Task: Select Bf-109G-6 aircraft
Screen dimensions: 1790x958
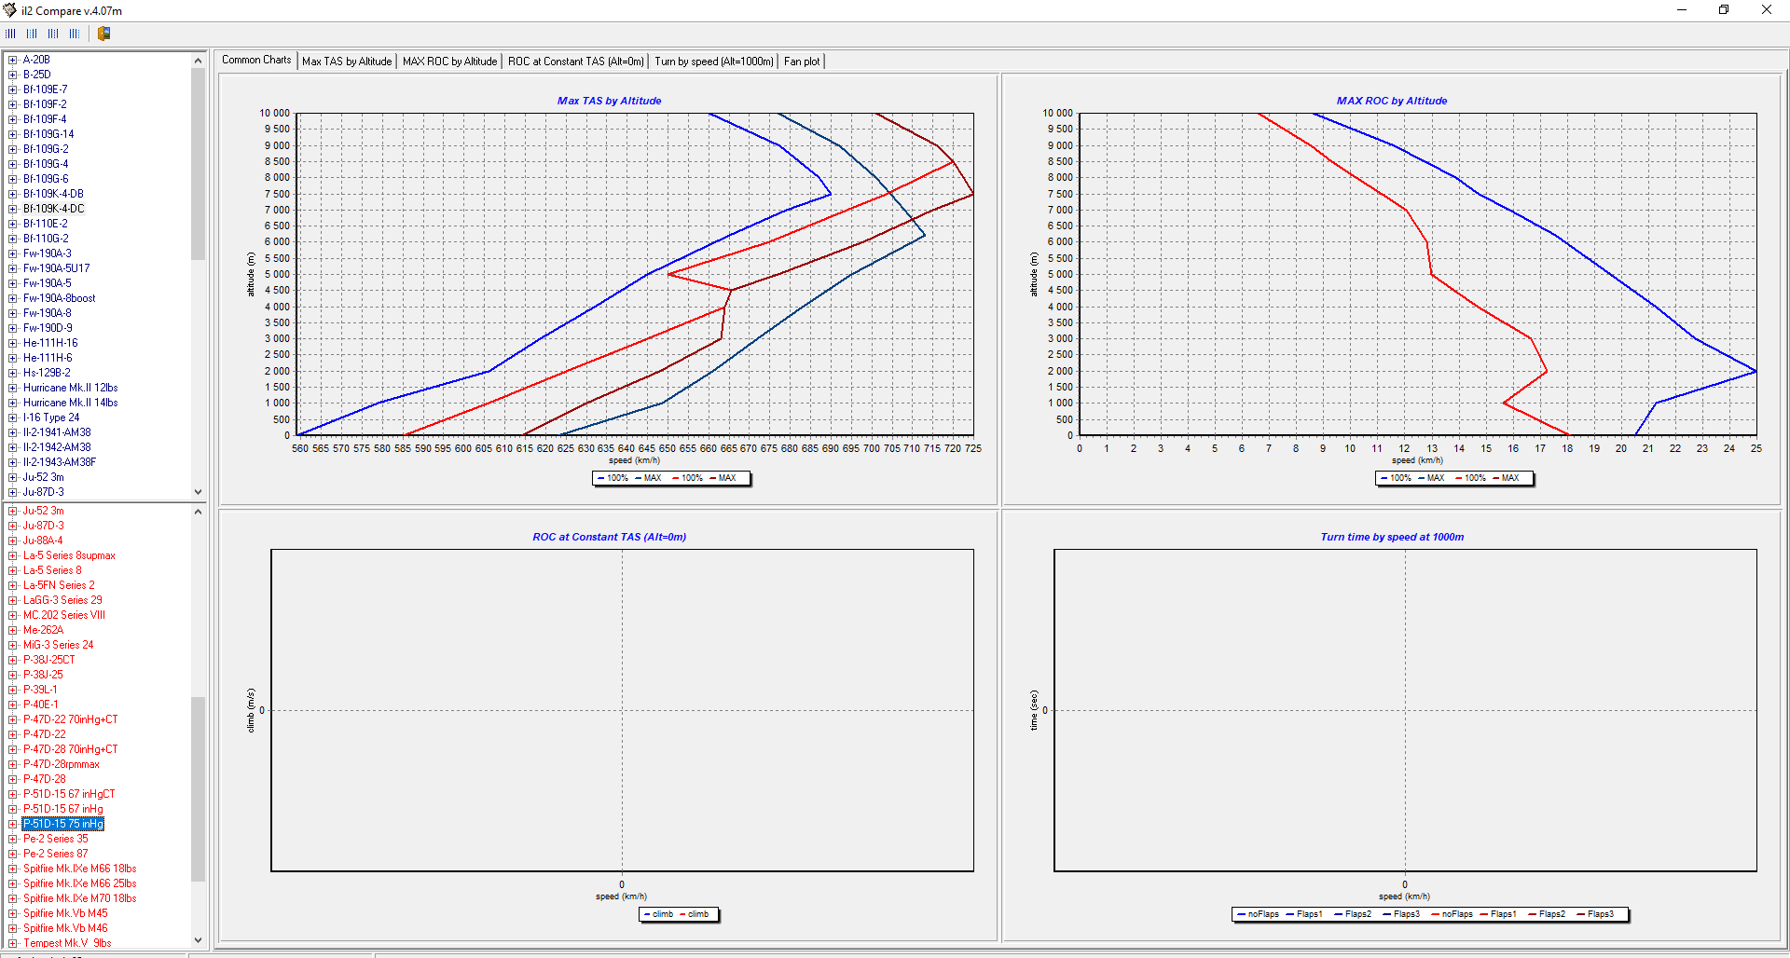Action: pos(46,179)
